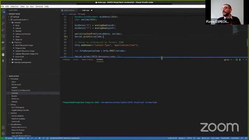
Task: Open the Help menu
Action: point(47,7)
